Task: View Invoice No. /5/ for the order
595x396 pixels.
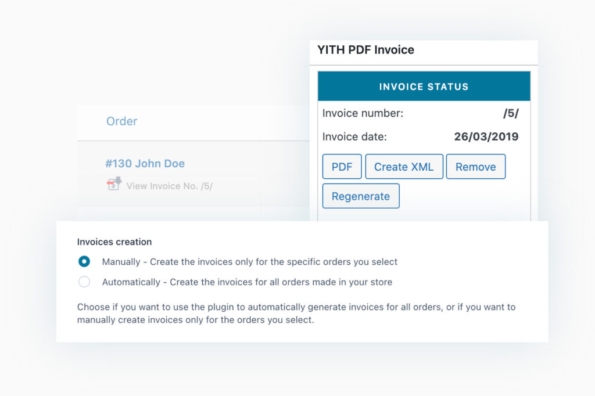Action: pyautogui.click(x=167, y=186)
